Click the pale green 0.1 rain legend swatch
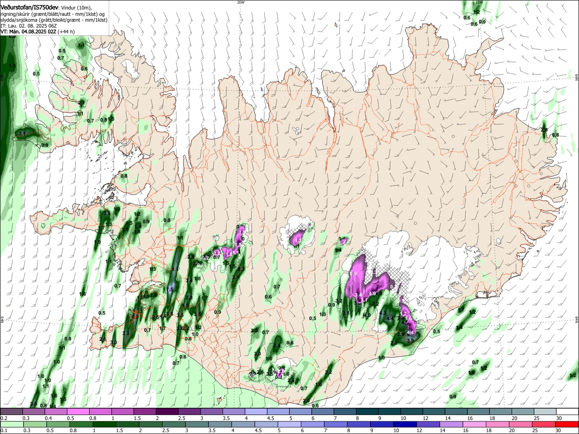 coord(12,425)
